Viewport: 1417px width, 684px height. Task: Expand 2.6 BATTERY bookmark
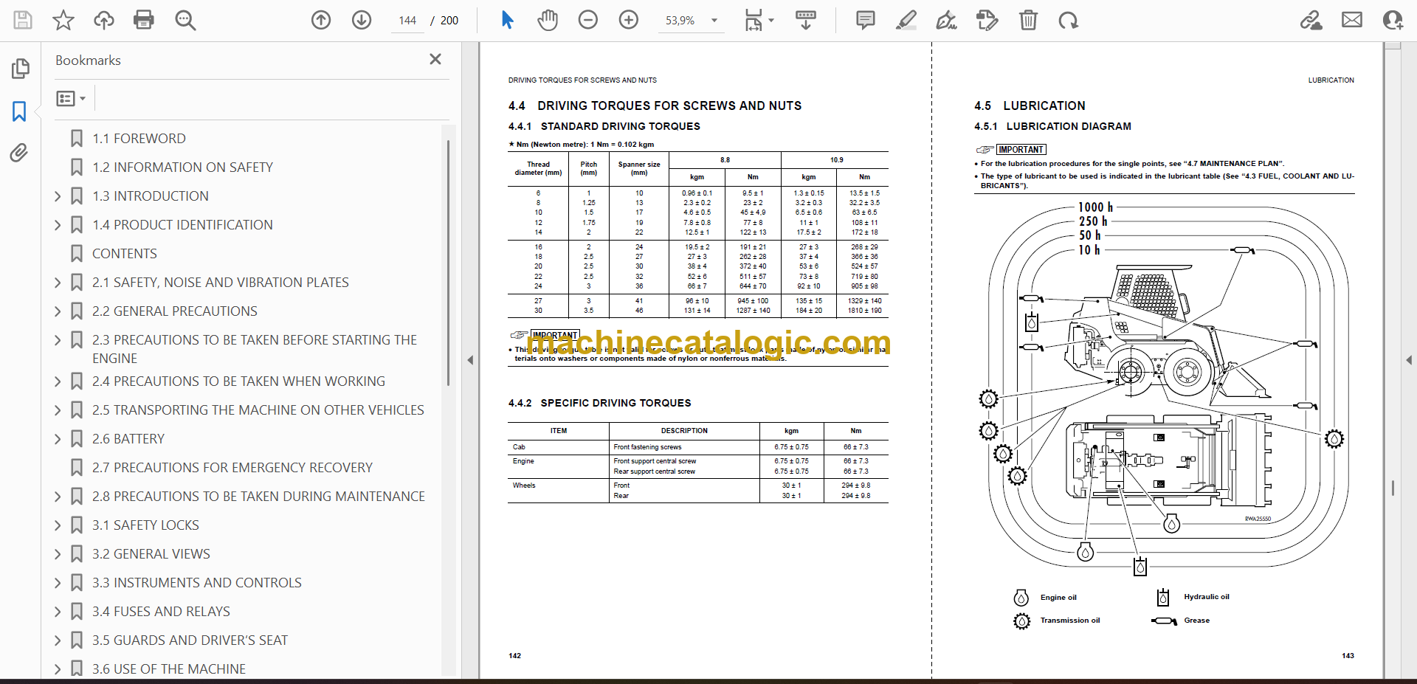[x=58, y=439]
